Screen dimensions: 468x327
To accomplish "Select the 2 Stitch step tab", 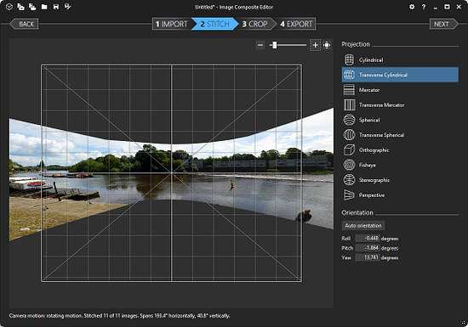I will tap(215, 24).
